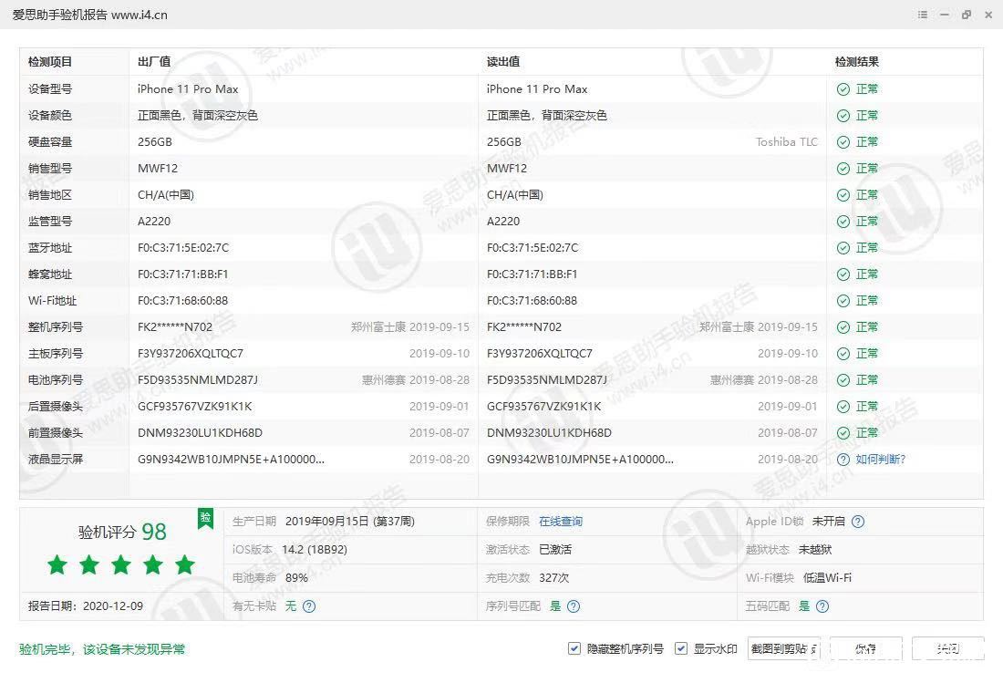This screenshot has width=1003, height=683.
Task: Open help icon beside 有无卡贴 无
Action: (309, 605)
